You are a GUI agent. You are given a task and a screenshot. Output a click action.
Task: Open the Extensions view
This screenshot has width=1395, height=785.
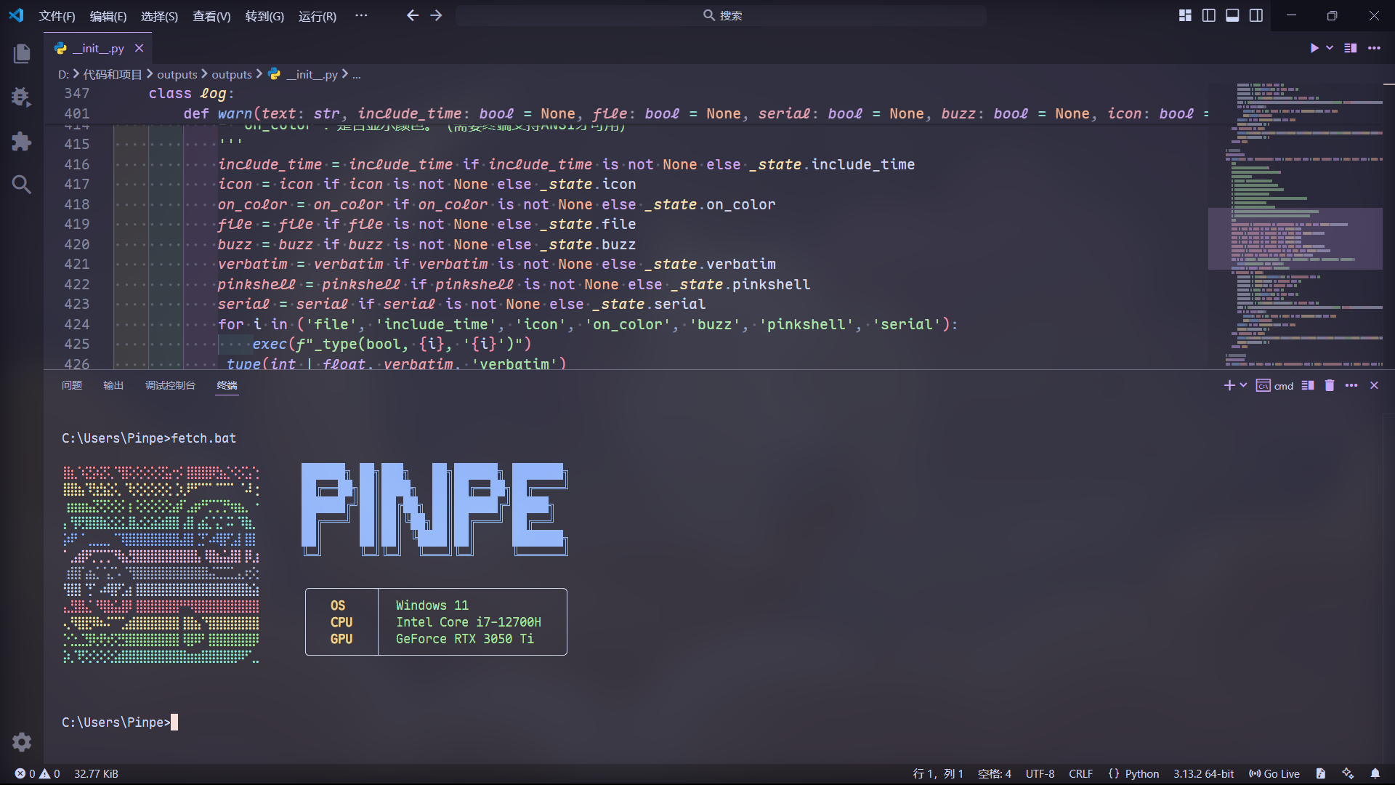click(22, 140)
